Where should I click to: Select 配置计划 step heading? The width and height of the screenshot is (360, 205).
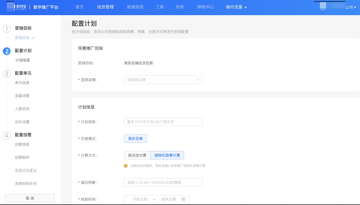pyautogui.click(x=23, y=51)
